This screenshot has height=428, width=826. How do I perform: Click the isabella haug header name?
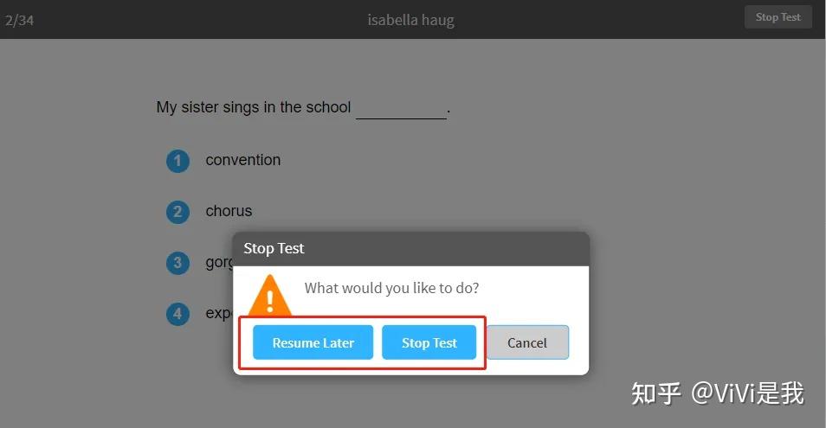pyautogui.click(x=410, y=20)
